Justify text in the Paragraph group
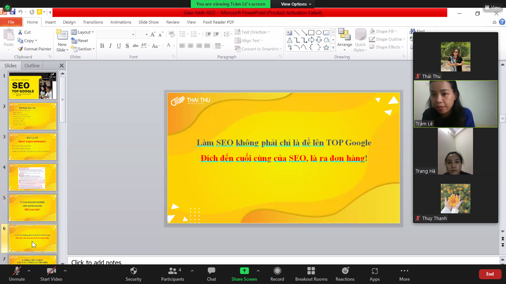The width and height of the screenshot is (506, 284). coord(207,46)
